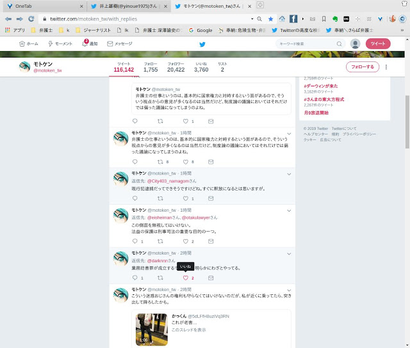Reload the page with the refresh icon
410x348 pixels.
coord(31,19)
